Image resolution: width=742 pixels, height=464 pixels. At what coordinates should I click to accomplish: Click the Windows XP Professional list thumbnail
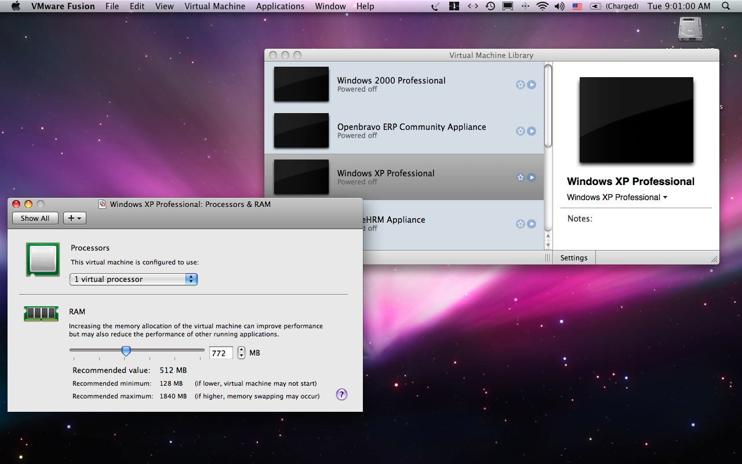click(x=301, y=177)
